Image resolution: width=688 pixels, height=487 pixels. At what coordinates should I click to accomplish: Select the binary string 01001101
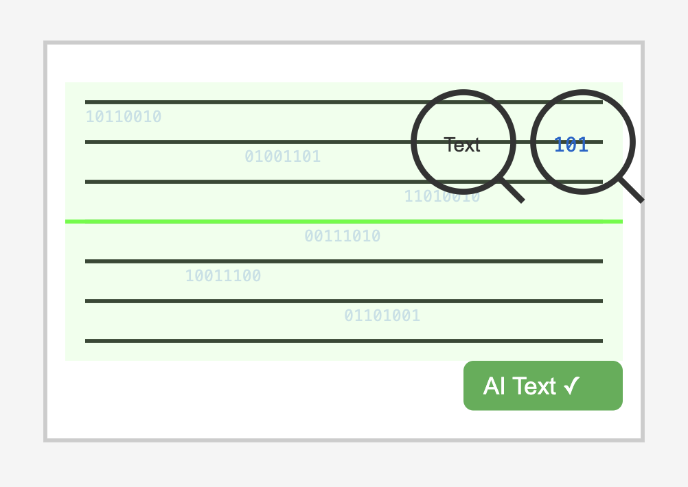coord(283,156)
